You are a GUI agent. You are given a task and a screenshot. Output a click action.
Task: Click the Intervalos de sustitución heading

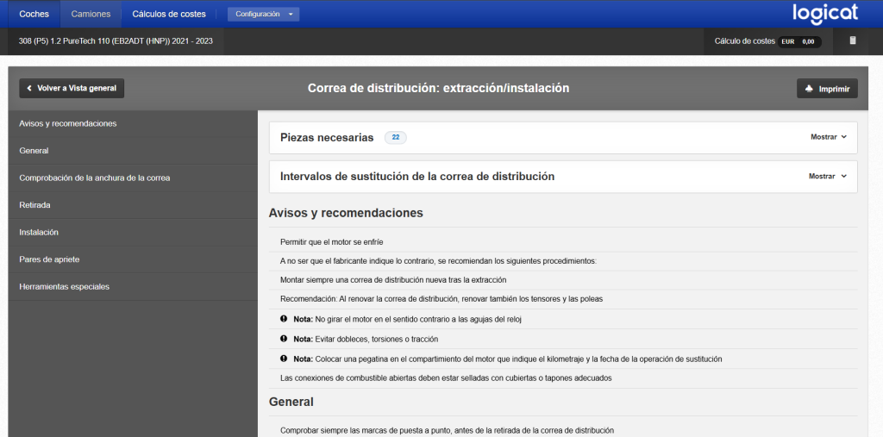pos(417,176)
